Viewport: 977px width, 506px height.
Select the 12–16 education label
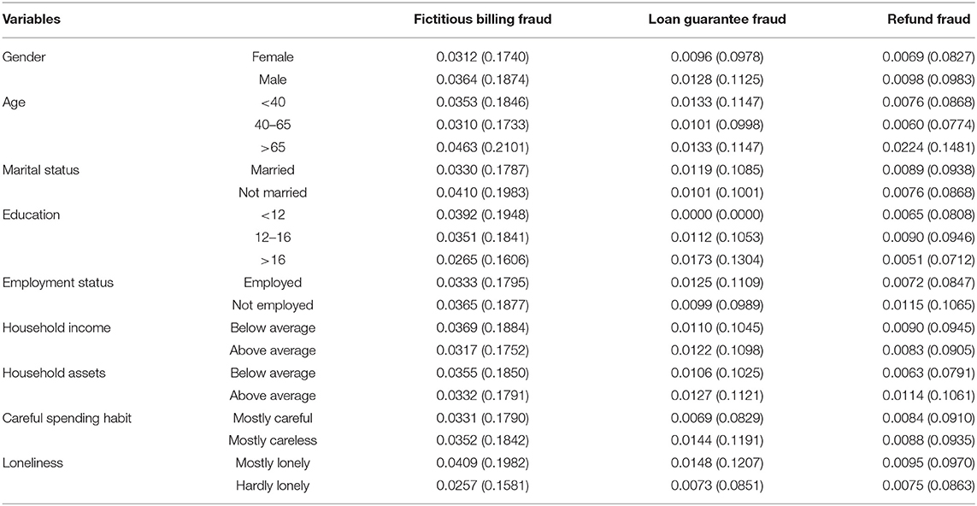273,238
